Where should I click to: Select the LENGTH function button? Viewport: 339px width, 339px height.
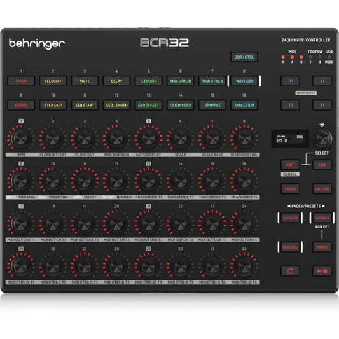(149, 81)
